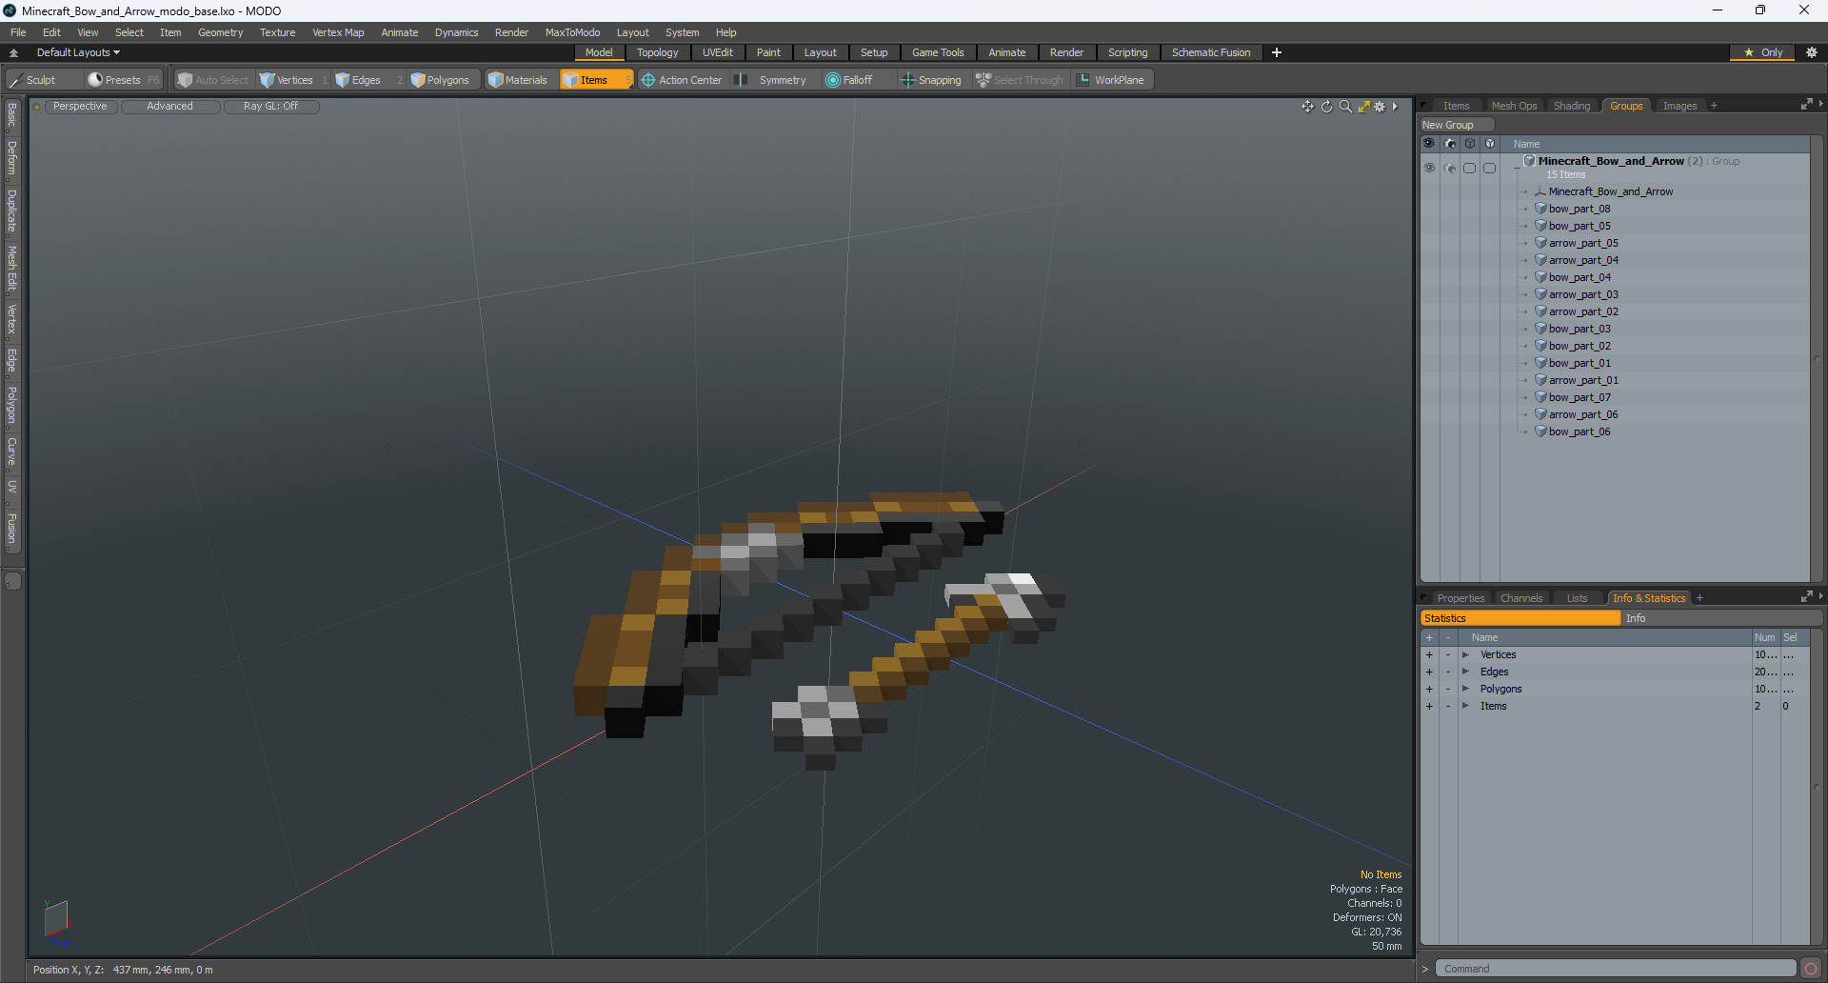Click the New Group button
Image resolution: width=1828 pixels, height=983 pixels.
coord(1457,125)
